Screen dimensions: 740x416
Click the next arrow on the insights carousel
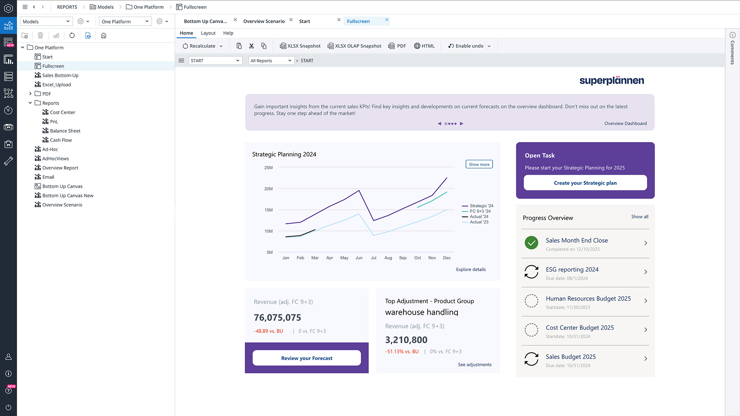[462, 124]
